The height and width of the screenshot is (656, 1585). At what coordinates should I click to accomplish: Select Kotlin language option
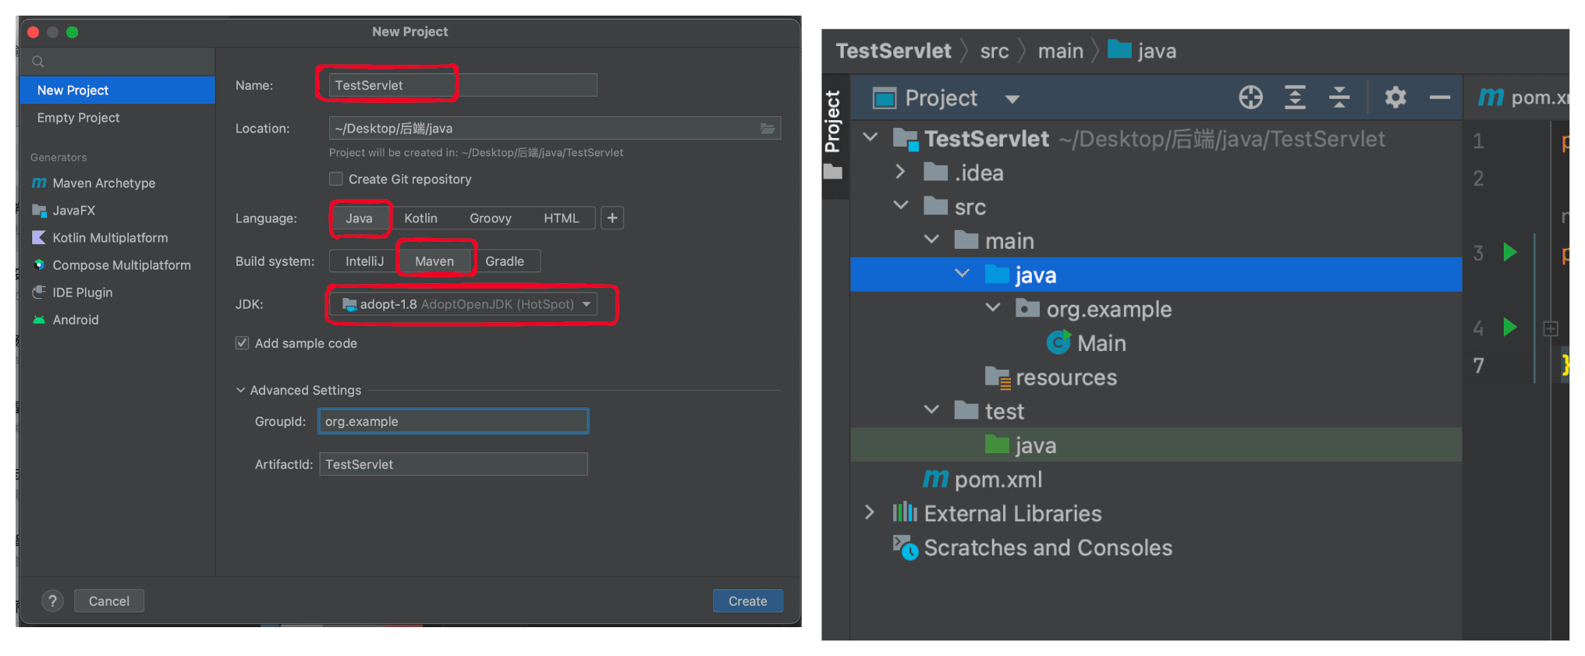click(x=420, y=218)
